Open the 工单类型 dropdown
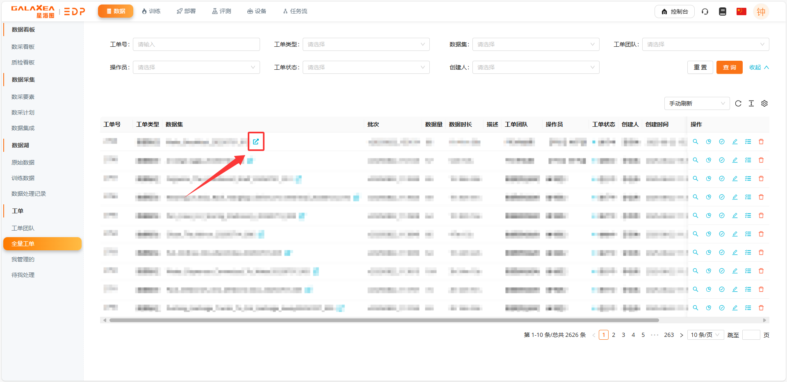 [x=366, y=44]
